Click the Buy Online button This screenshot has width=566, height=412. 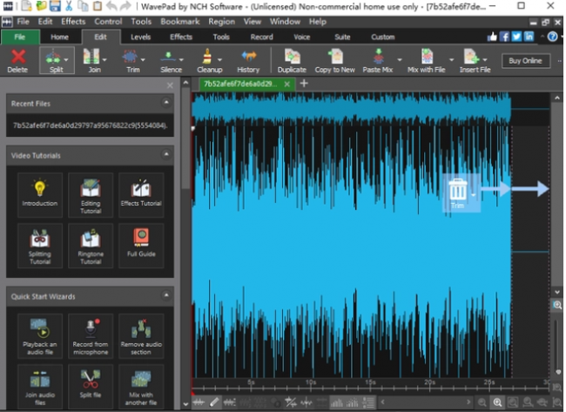tap(526, 61)
